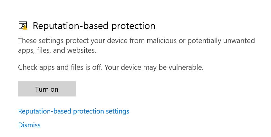
Task: Click the Reputation-based protection shield icon
Action: [23, 26]
